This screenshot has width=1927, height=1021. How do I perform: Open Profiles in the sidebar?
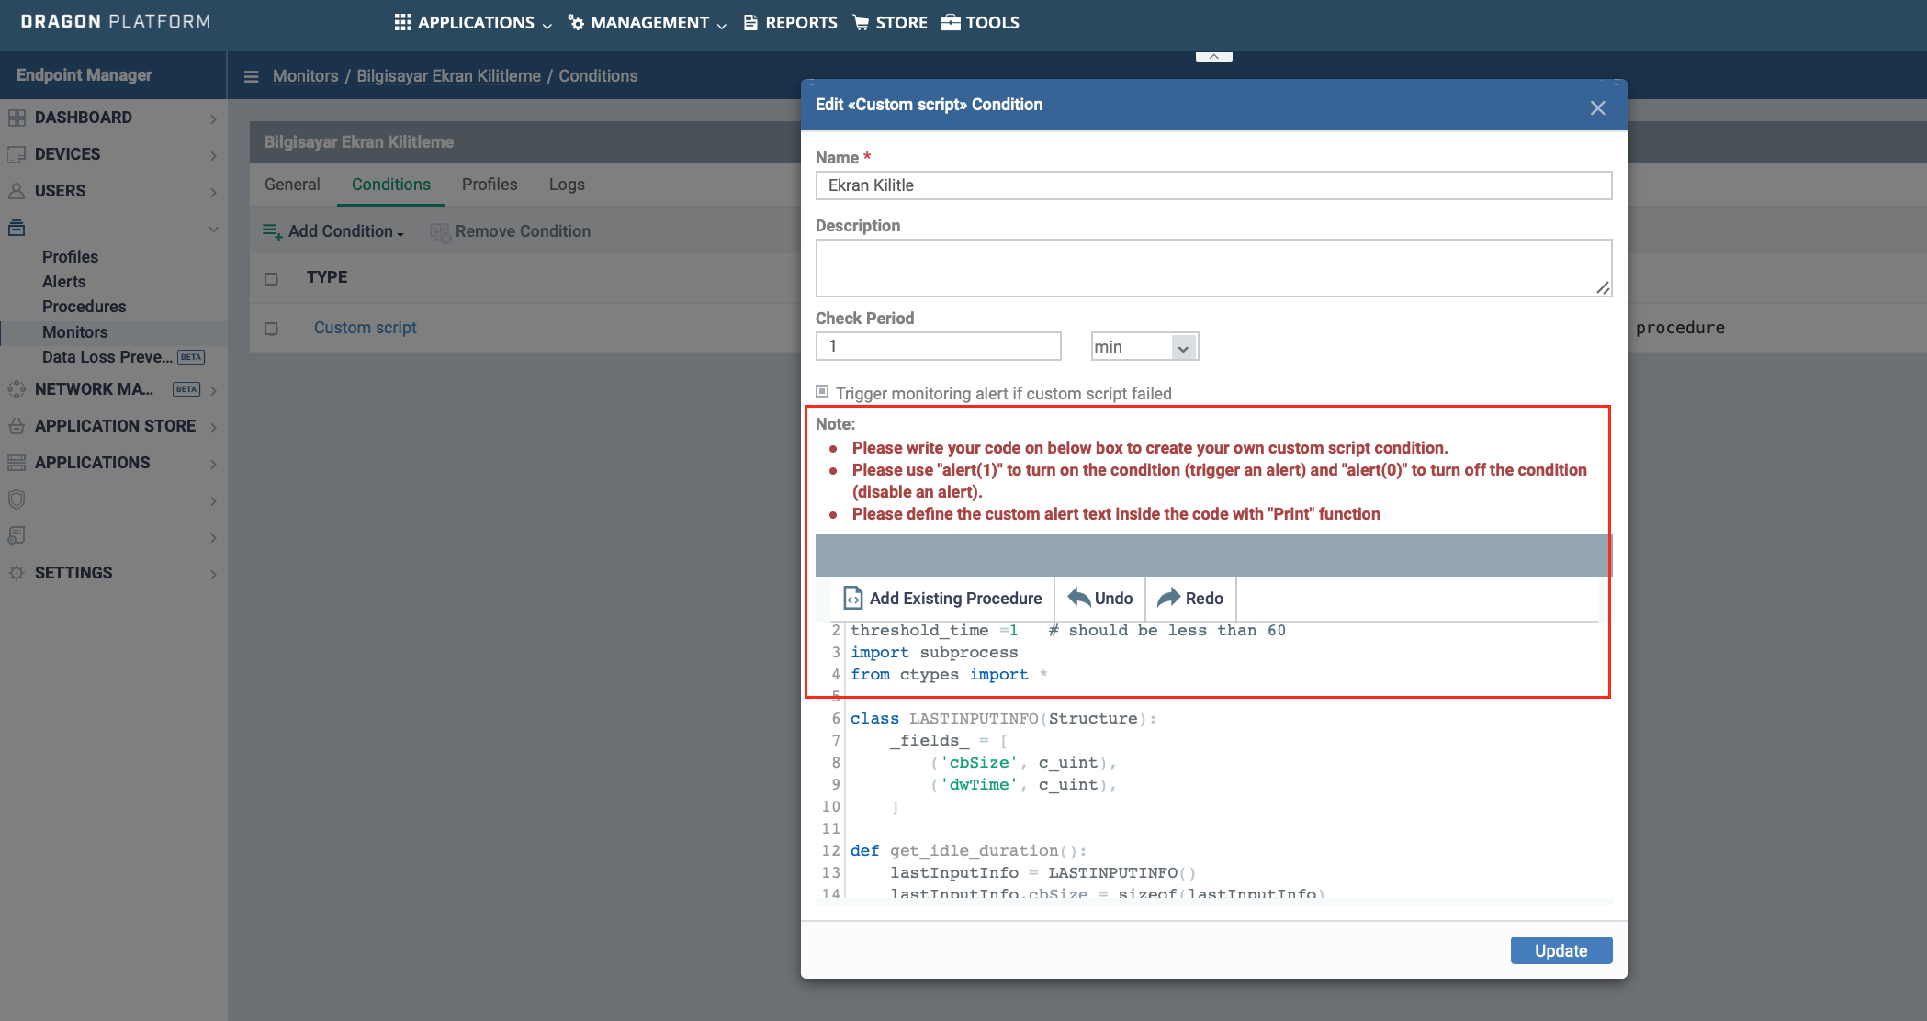point(70,257)
